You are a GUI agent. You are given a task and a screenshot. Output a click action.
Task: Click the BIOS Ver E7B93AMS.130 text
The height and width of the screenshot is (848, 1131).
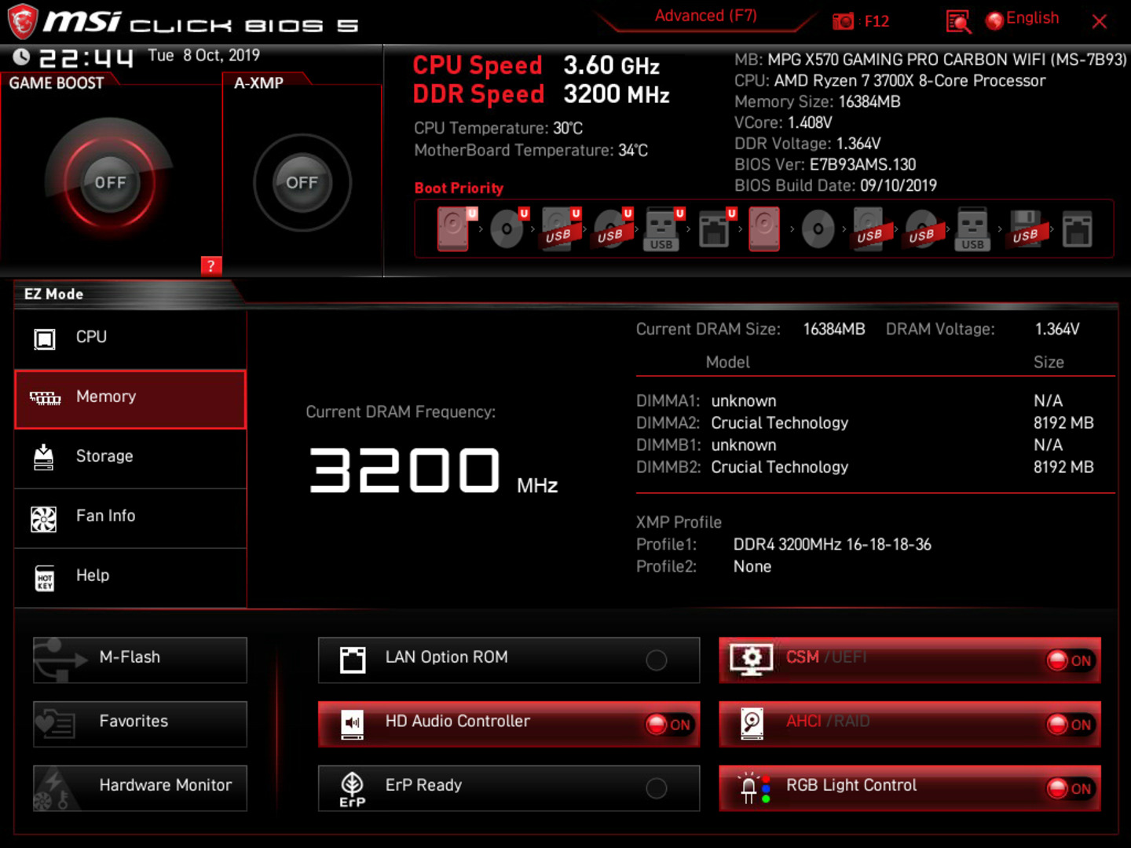coord(825,164)
